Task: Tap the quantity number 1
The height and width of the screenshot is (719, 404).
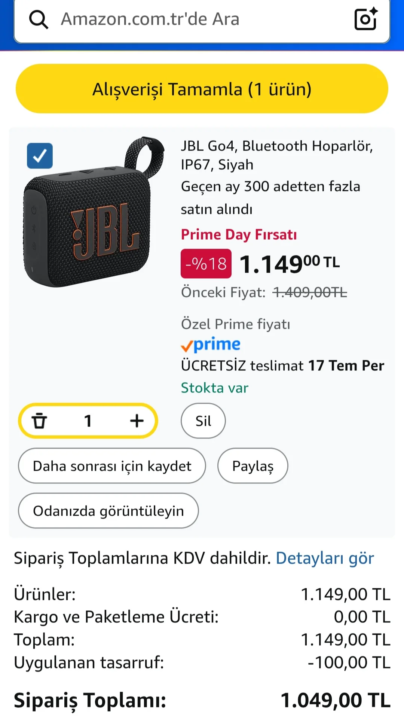Action: click(x=88, y=421)
